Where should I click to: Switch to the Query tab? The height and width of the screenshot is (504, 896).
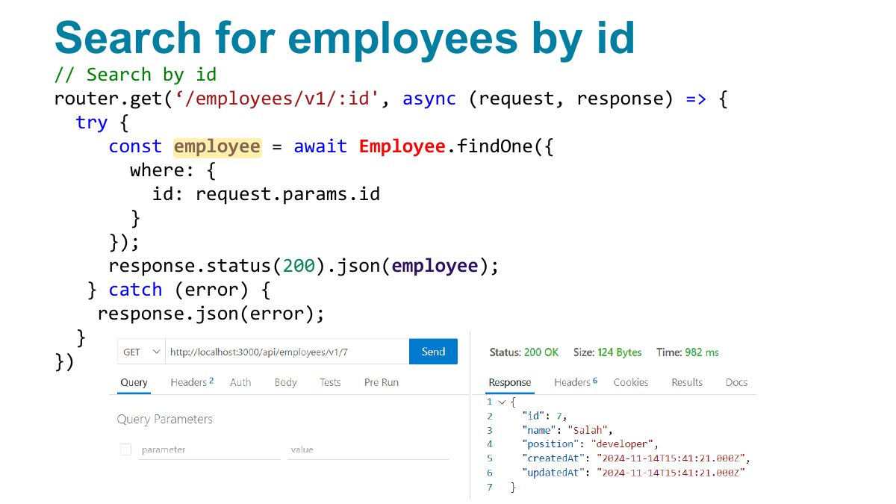(134, 382)
